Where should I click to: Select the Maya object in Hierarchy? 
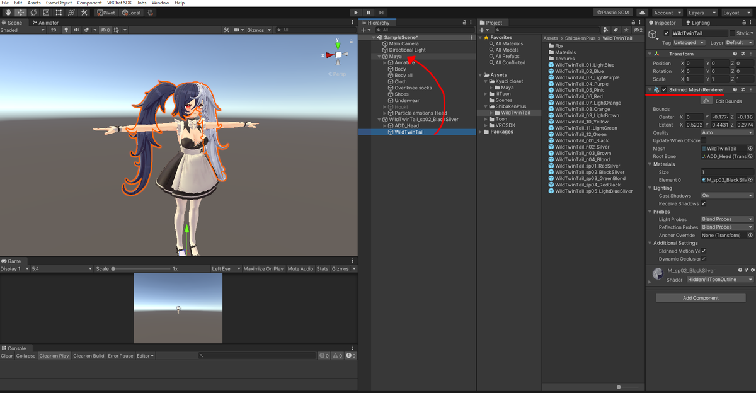(x=395, y=56)
